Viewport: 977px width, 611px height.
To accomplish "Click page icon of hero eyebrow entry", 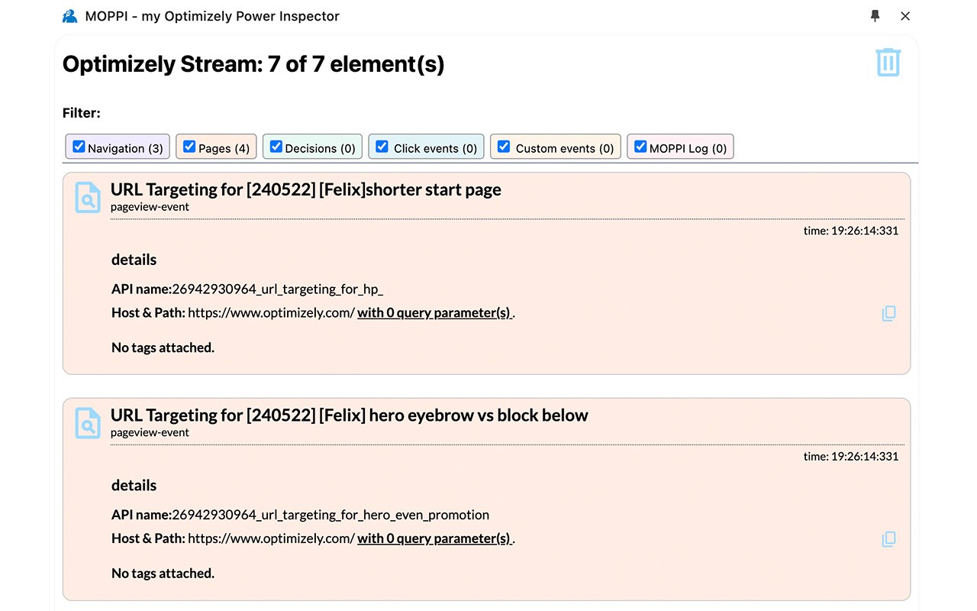I will tap(88, 423).
